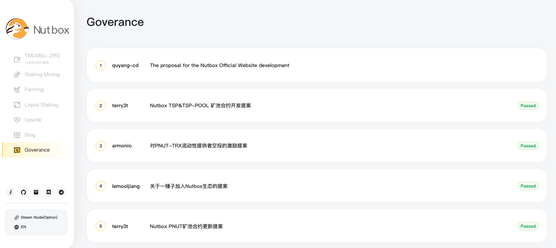Click the number 4 badge beside lemooljiang

coord(101,186)
